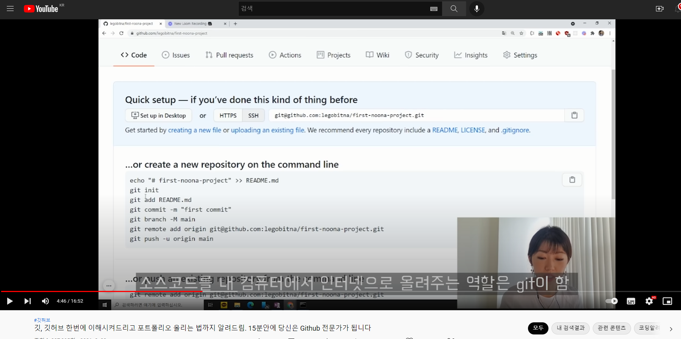681x339 pixels.
Task: Open the Chrome three-dot menu in video
Action: tap(610, 33)
